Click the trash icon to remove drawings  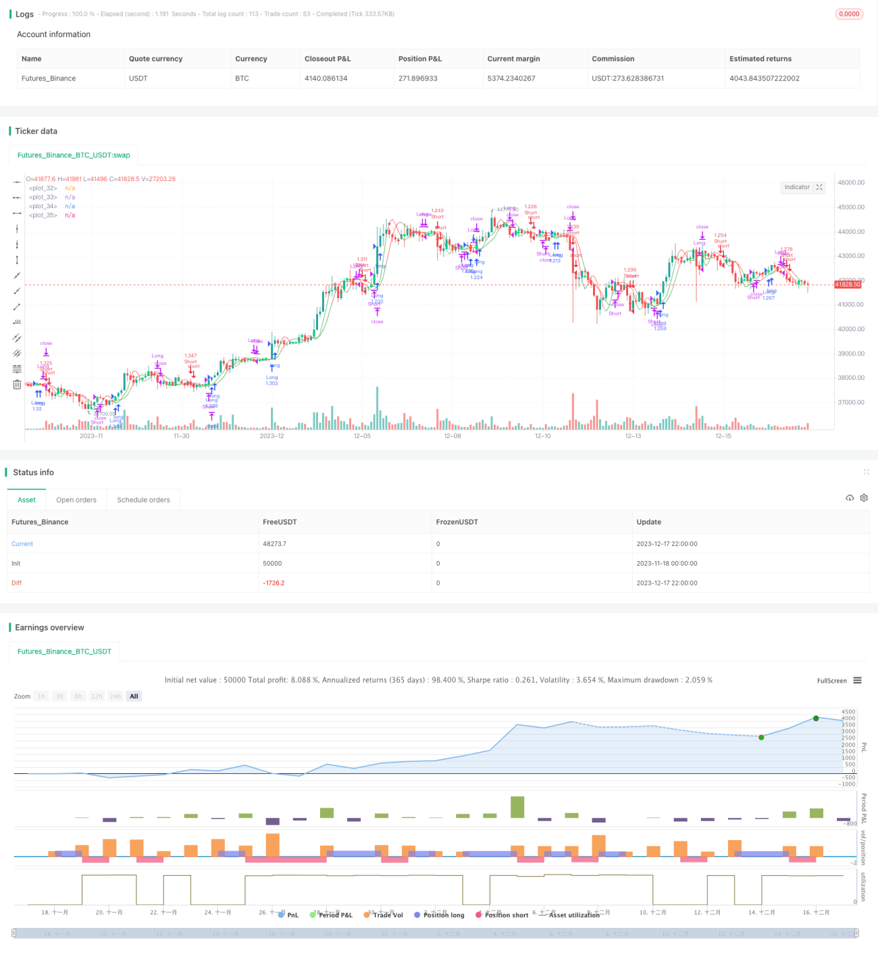(17, 385)
